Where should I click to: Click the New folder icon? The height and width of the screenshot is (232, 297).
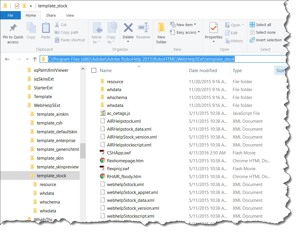tap(161, 28)
